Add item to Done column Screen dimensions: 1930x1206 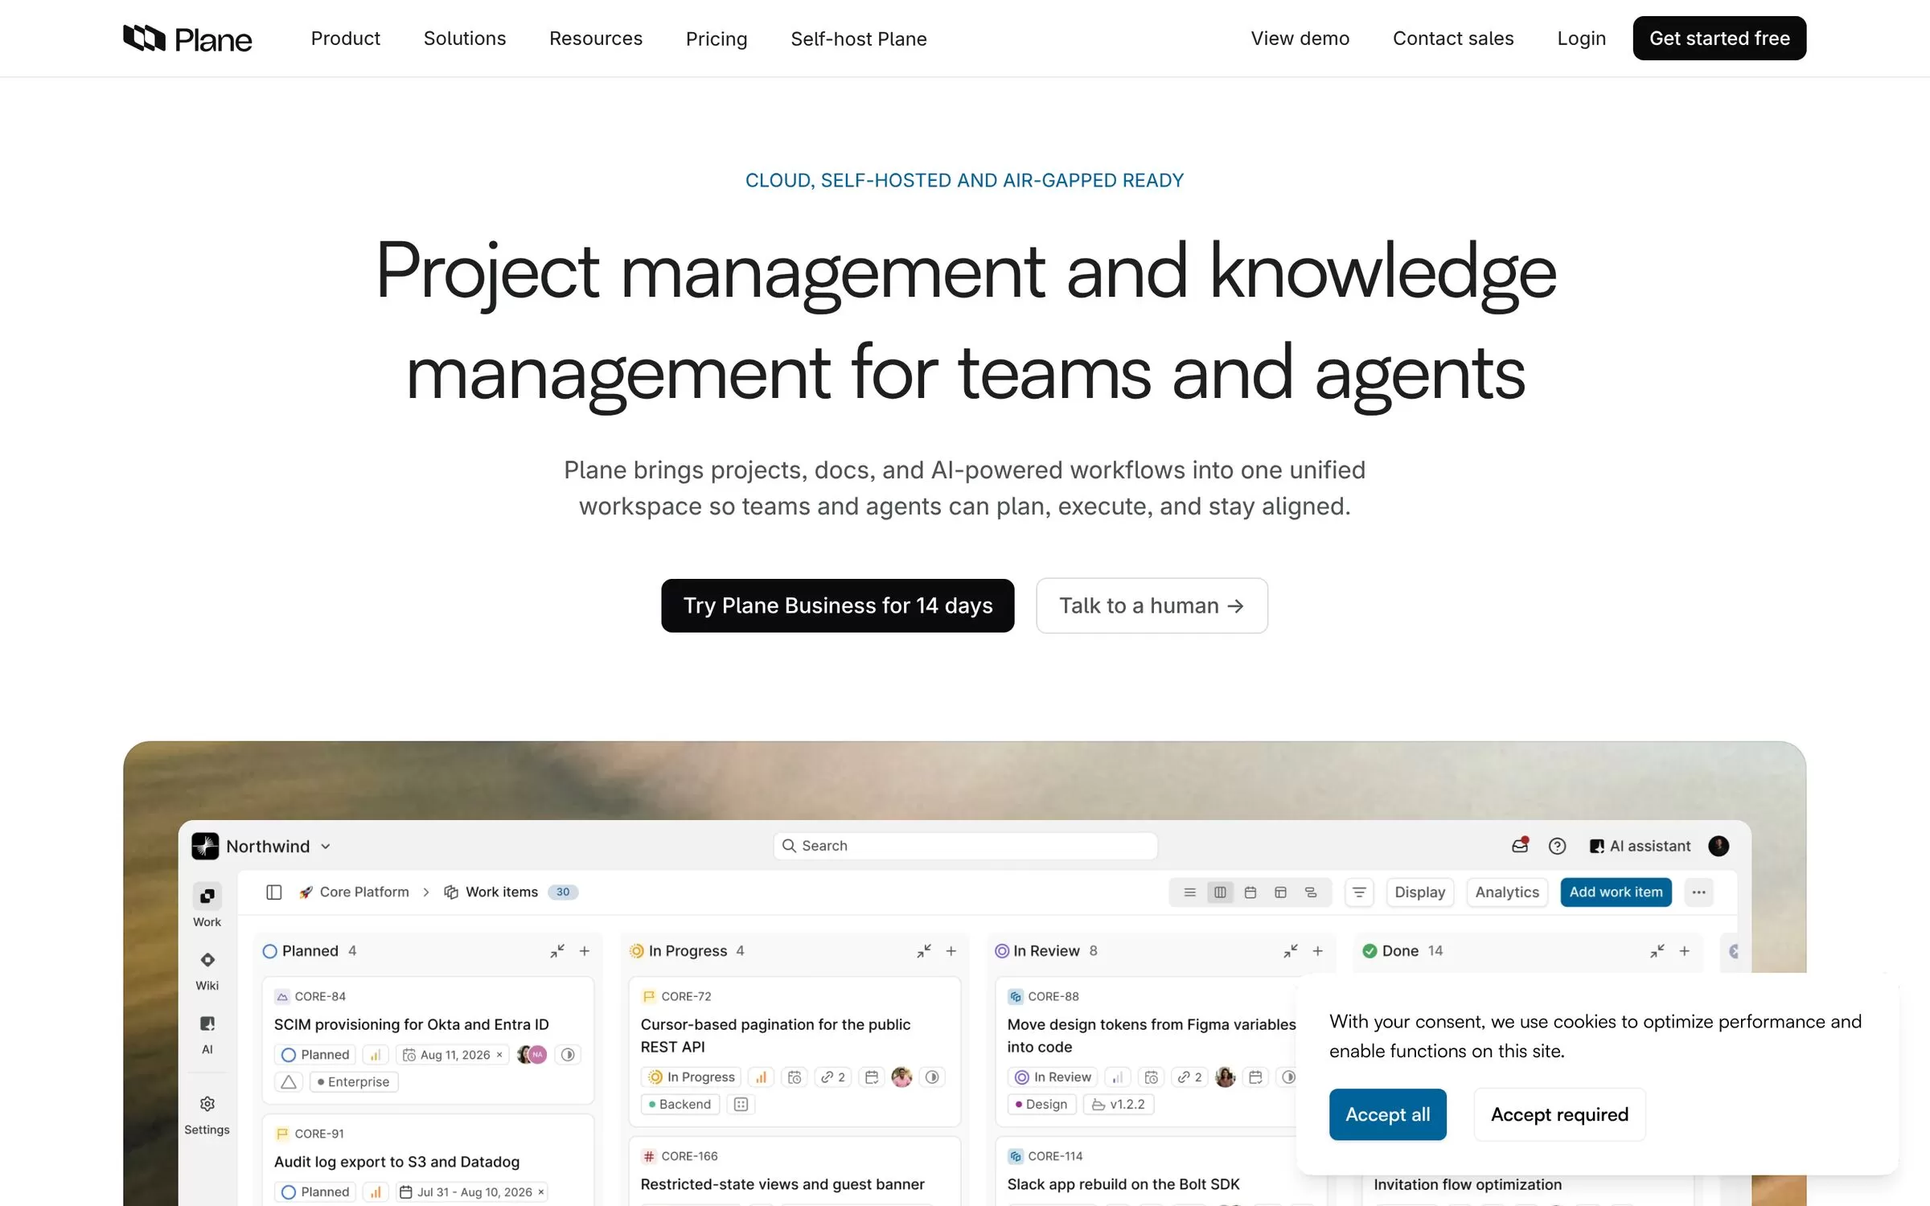pos(1685,951)
